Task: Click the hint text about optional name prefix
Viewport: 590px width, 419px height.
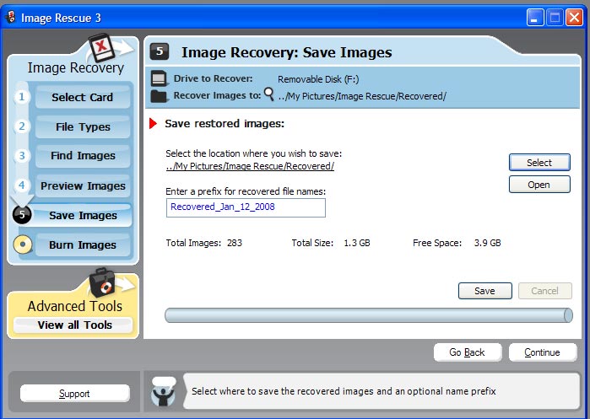Action: click(344, 391)
